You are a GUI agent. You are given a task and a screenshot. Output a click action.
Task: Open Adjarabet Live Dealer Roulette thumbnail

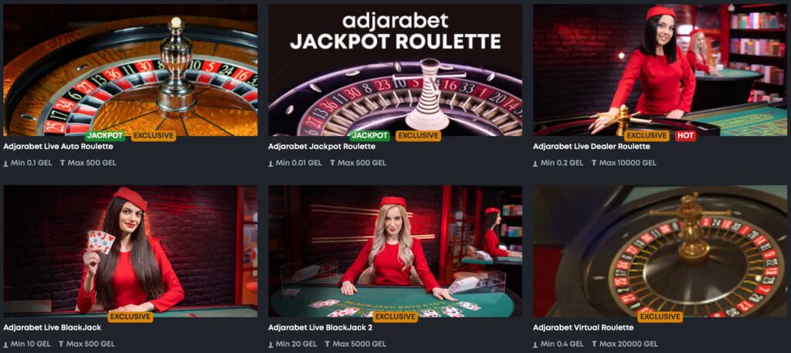(x=660, y=70)
